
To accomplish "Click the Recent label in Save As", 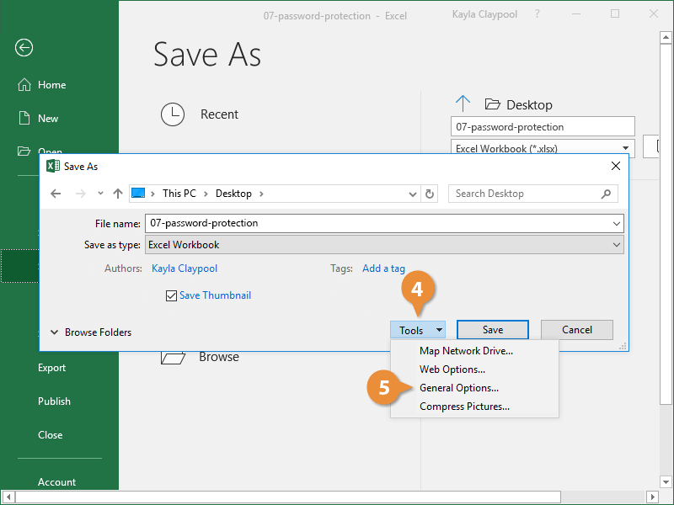I will tap(219, 114).
